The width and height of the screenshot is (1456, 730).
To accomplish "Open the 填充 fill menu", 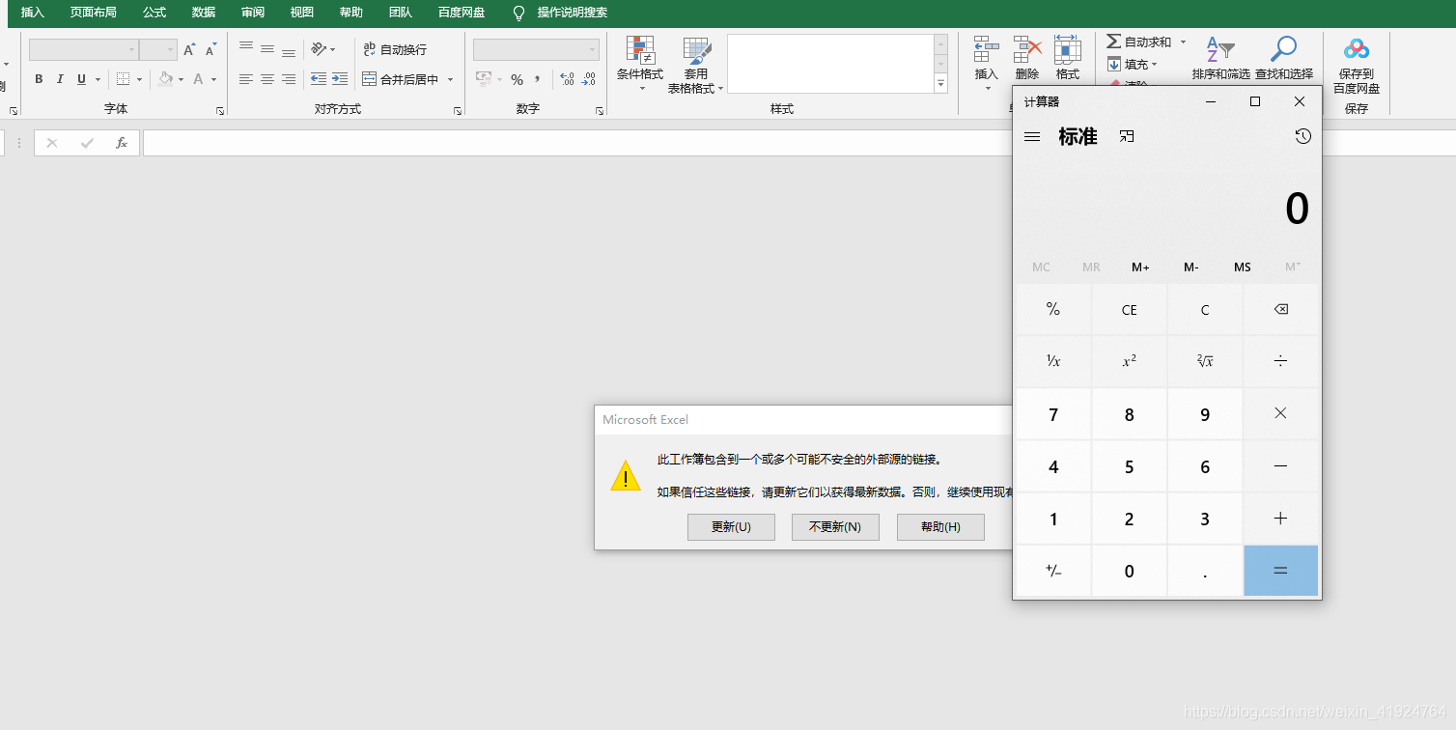I will 1132,64.
